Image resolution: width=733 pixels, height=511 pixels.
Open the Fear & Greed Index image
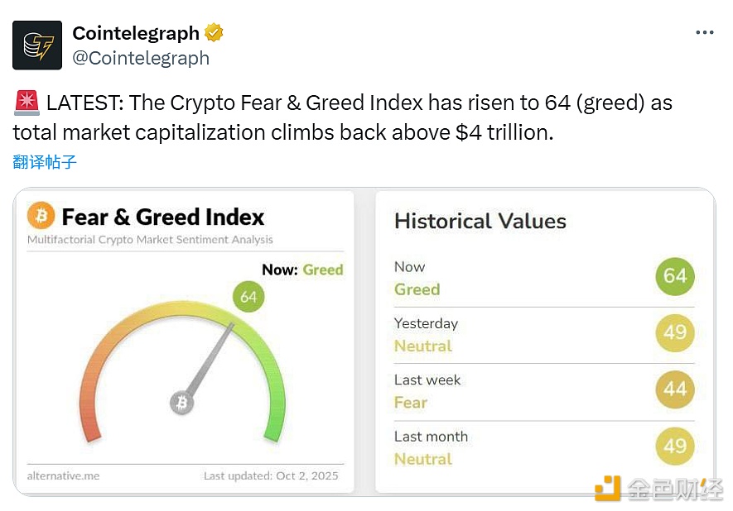186,248
